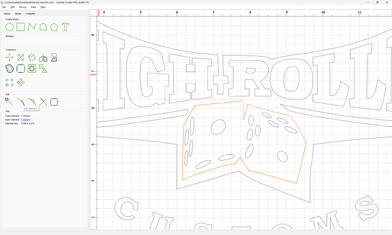Click the 'Selected Size:' label in Info
The height and width of the screenshot is (235, 392).
(x=12, y=123)
